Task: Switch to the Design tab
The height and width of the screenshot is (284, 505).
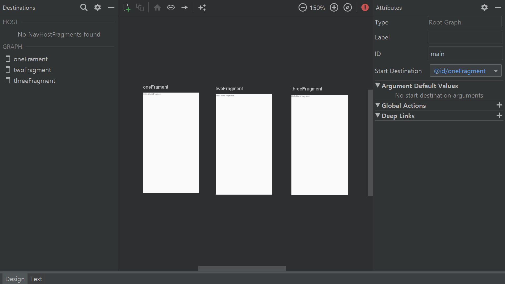Action: 15,279
